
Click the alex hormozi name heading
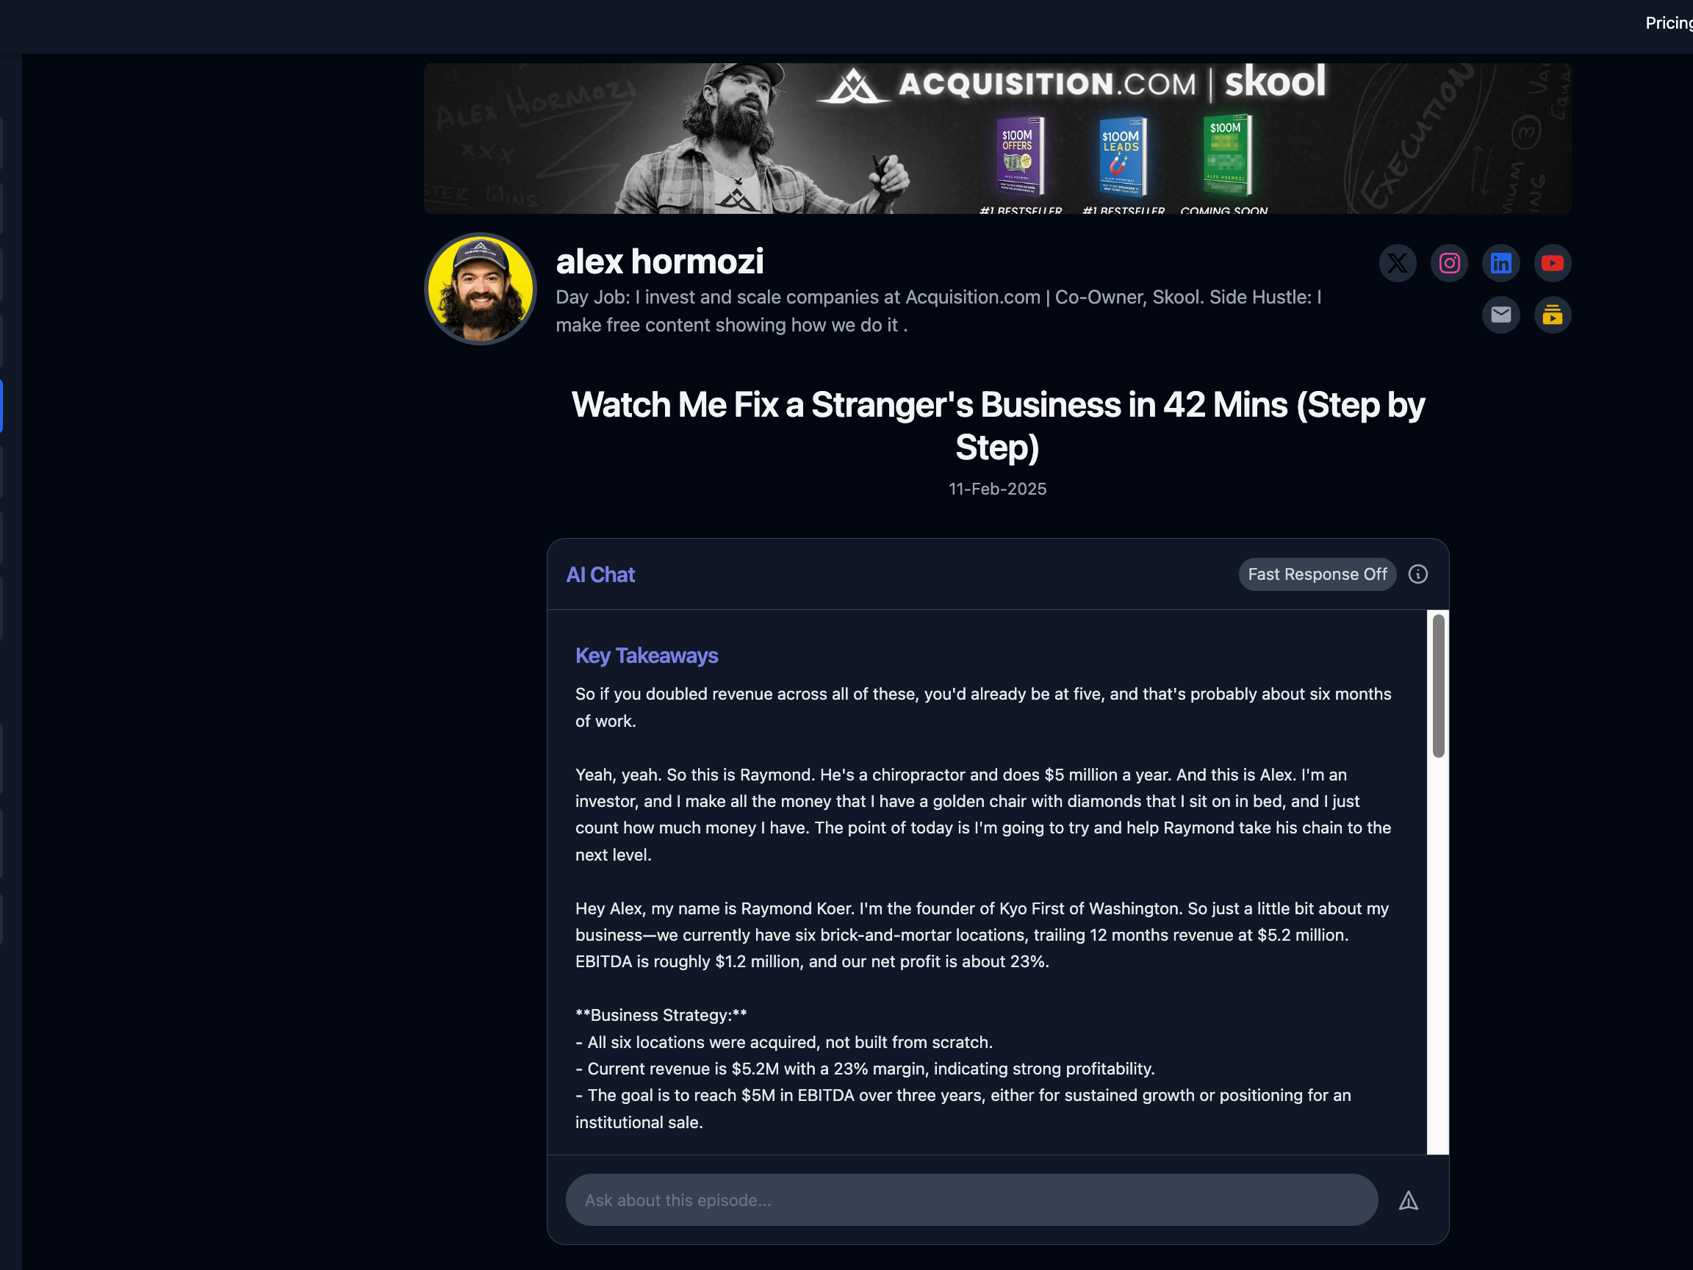point(660,262)
